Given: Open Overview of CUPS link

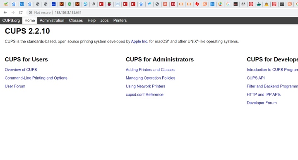Looking at the screenshot, I should 21,70.
